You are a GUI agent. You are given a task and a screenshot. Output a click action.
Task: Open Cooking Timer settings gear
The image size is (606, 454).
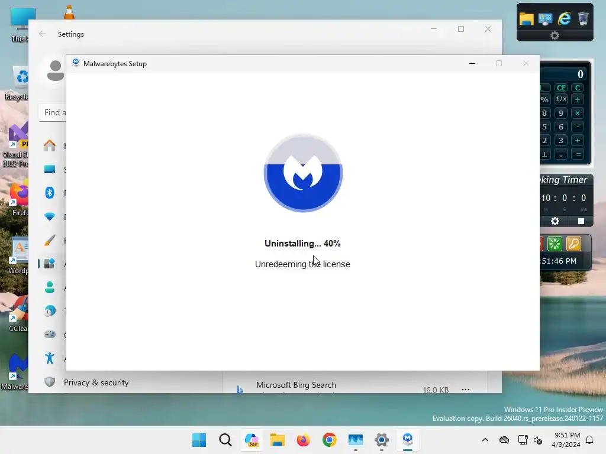[555, 221]
